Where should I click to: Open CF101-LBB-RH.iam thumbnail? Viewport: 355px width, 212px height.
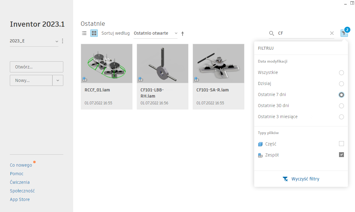coord(163,64)
